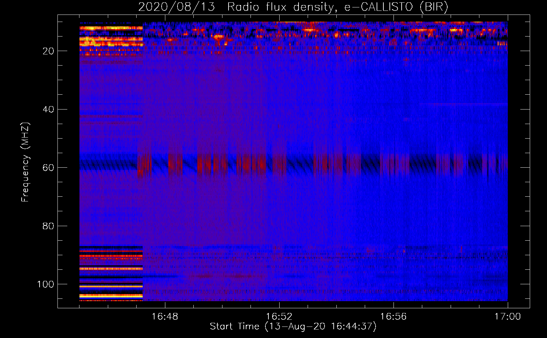Image resolution: width=547 pixels, height=338 pixels.
Task: Click the '16:52' time tick label
Action: coord(279,317)
